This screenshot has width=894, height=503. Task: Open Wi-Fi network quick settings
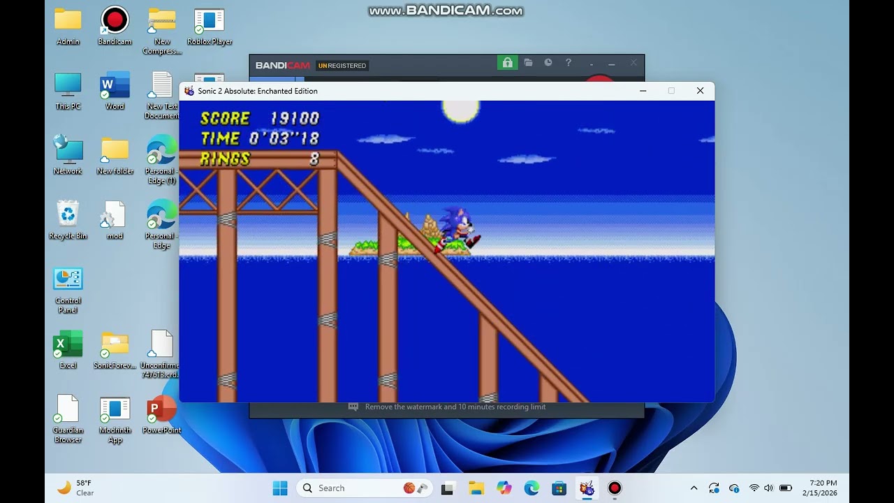(x=754, y=488)
